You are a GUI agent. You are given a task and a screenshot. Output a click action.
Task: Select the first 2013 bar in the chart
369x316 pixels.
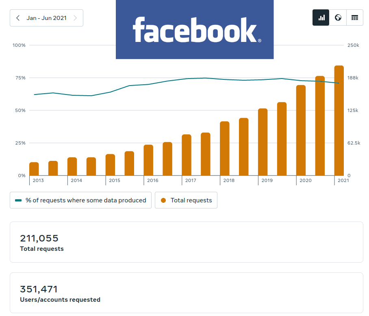34,169
